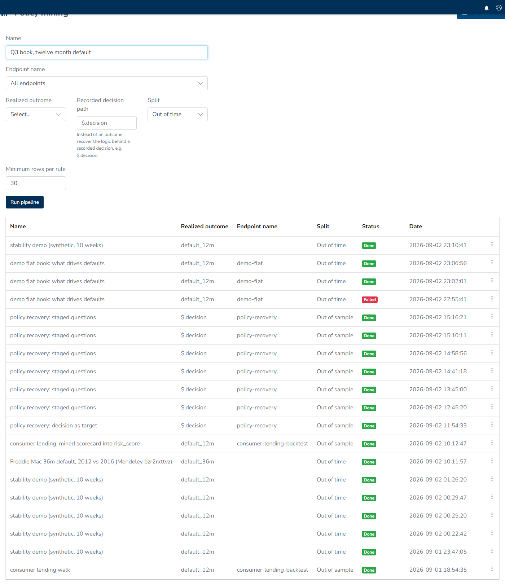505x585 pixels.
Task: Open the Realized outcome select dropdown
Action: pyautogui.click(x=36, y=114)
